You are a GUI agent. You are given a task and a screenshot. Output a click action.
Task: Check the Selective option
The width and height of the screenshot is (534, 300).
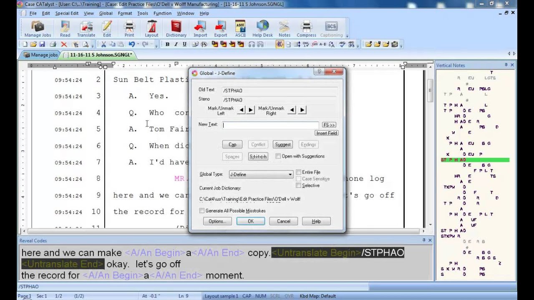click(298, 185)
